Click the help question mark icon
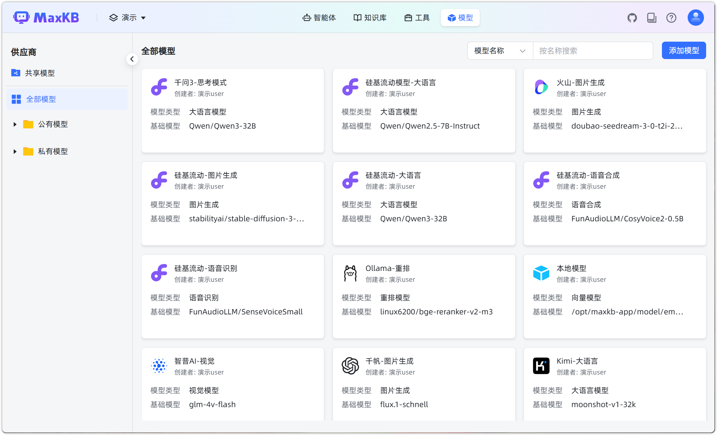717x435 pixels. [x=671, y=18]
